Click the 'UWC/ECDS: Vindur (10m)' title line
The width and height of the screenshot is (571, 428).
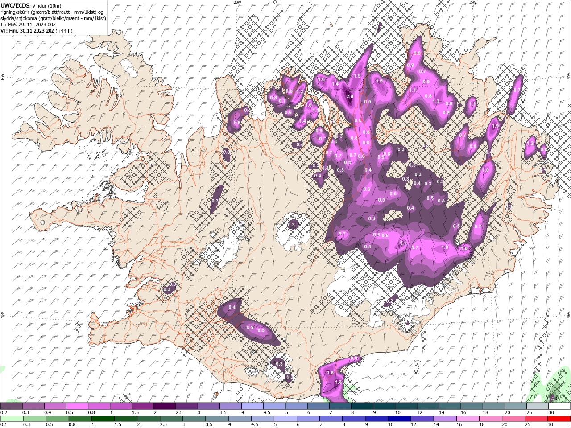click(32, 5)
